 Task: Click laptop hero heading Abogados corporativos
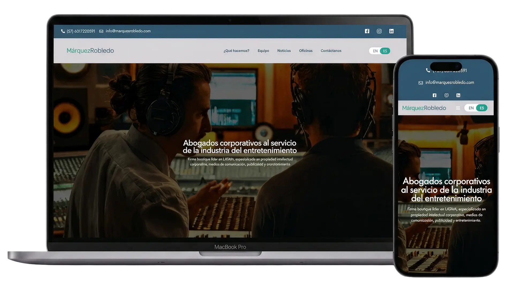tap(240, 147)
